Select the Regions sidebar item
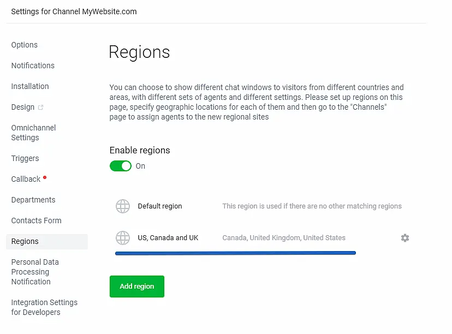Screen dimensions: 452x334 [25, 241]
